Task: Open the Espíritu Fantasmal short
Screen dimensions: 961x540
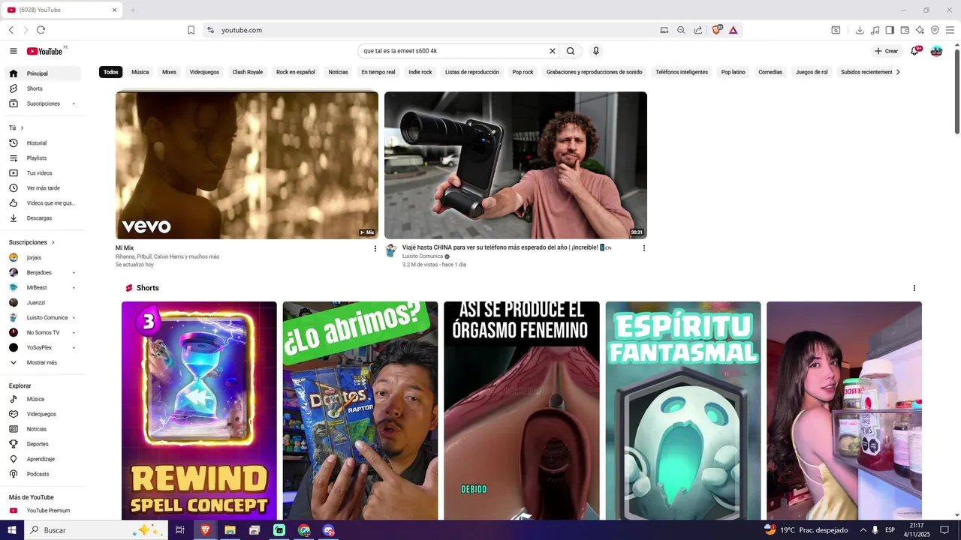Action: [683, 411]
